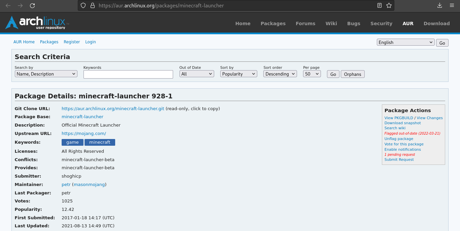Image resolution: width=460 pixels, height=231 pixels.
Task: Click Download snapshot link
Action: [403, 123]
